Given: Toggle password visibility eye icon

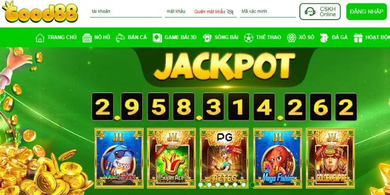Looking at the screenshot, I should click(x=230, y=12).
